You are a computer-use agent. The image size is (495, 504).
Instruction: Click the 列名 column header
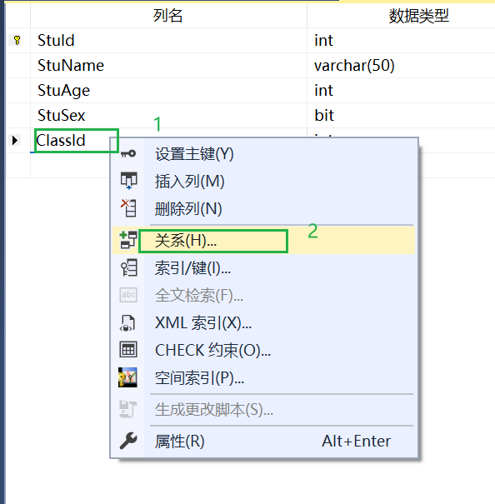coord(168,16)
